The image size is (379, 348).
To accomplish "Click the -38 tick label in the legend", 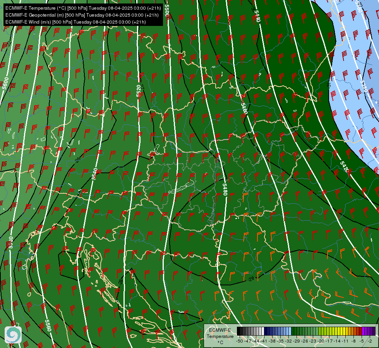I will tap(272, 341).
